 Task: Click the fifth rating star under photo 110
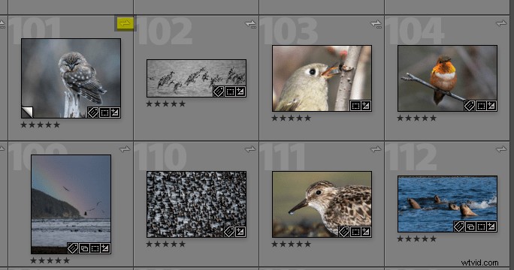click(182, 244)
